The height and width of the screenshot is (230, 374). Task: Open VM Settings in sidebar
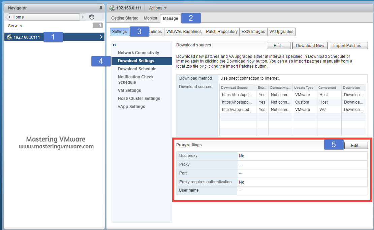coord(129,90)
